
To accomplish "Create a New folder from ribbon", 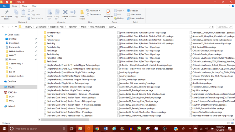I will [82, 14].
